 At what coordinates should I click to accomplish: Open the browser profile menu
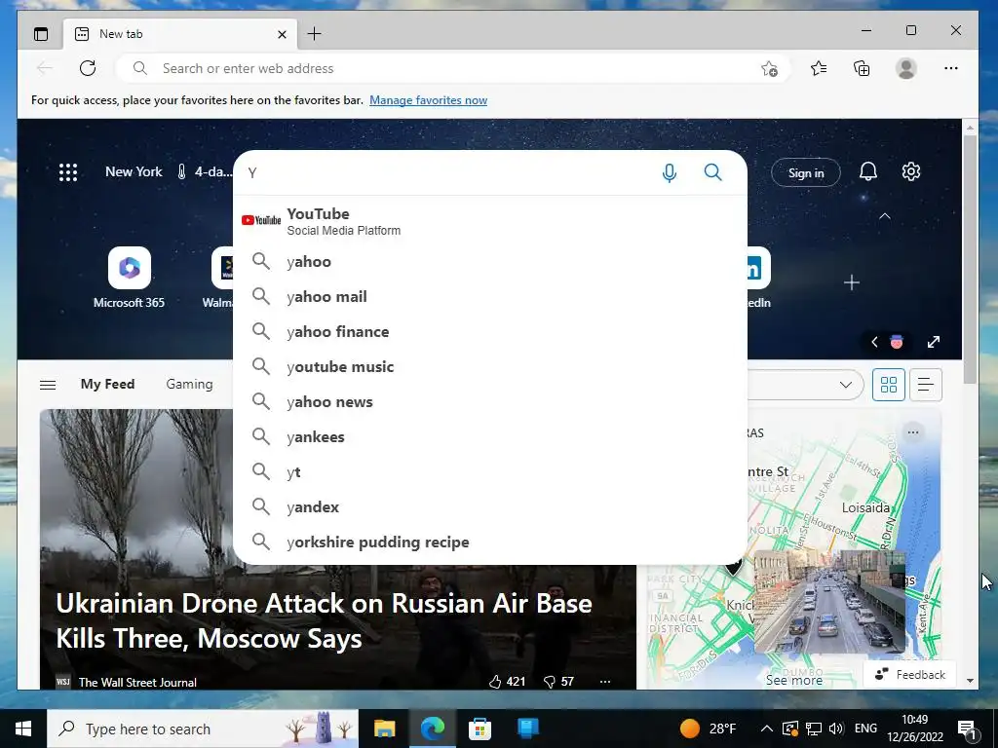905,68
